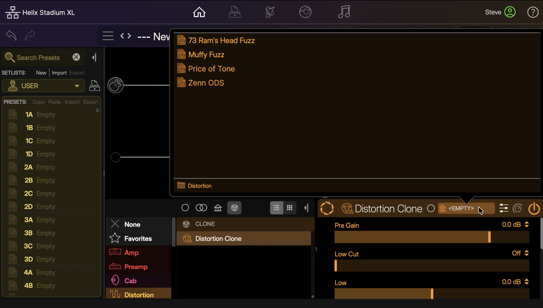Viewport: 543px width, 308px height.
Task: Click the controller dial icon near the power button
Action: (x=518, y=208)
